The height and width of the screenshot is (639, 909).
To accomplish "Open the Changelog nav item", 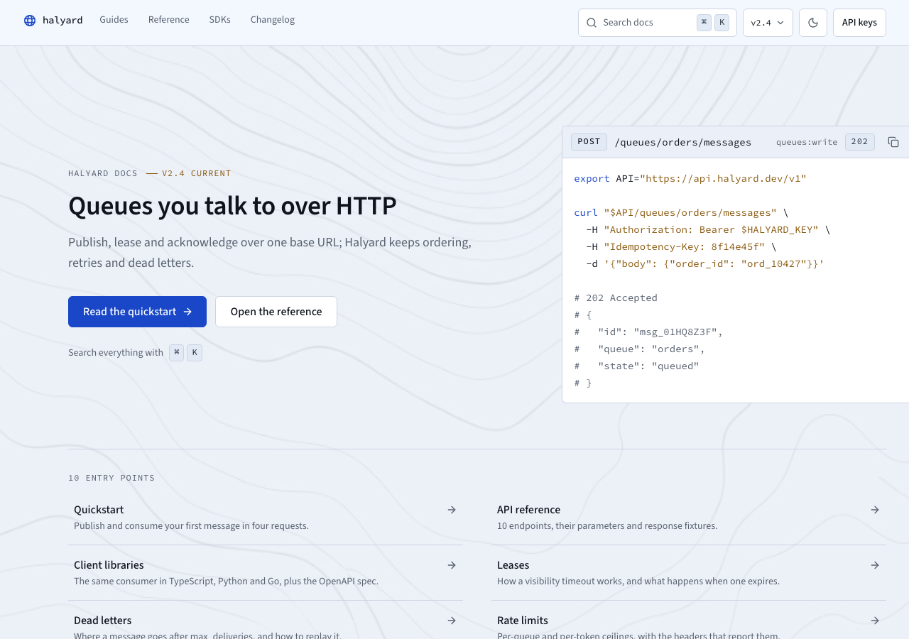I will pos(273,20).
